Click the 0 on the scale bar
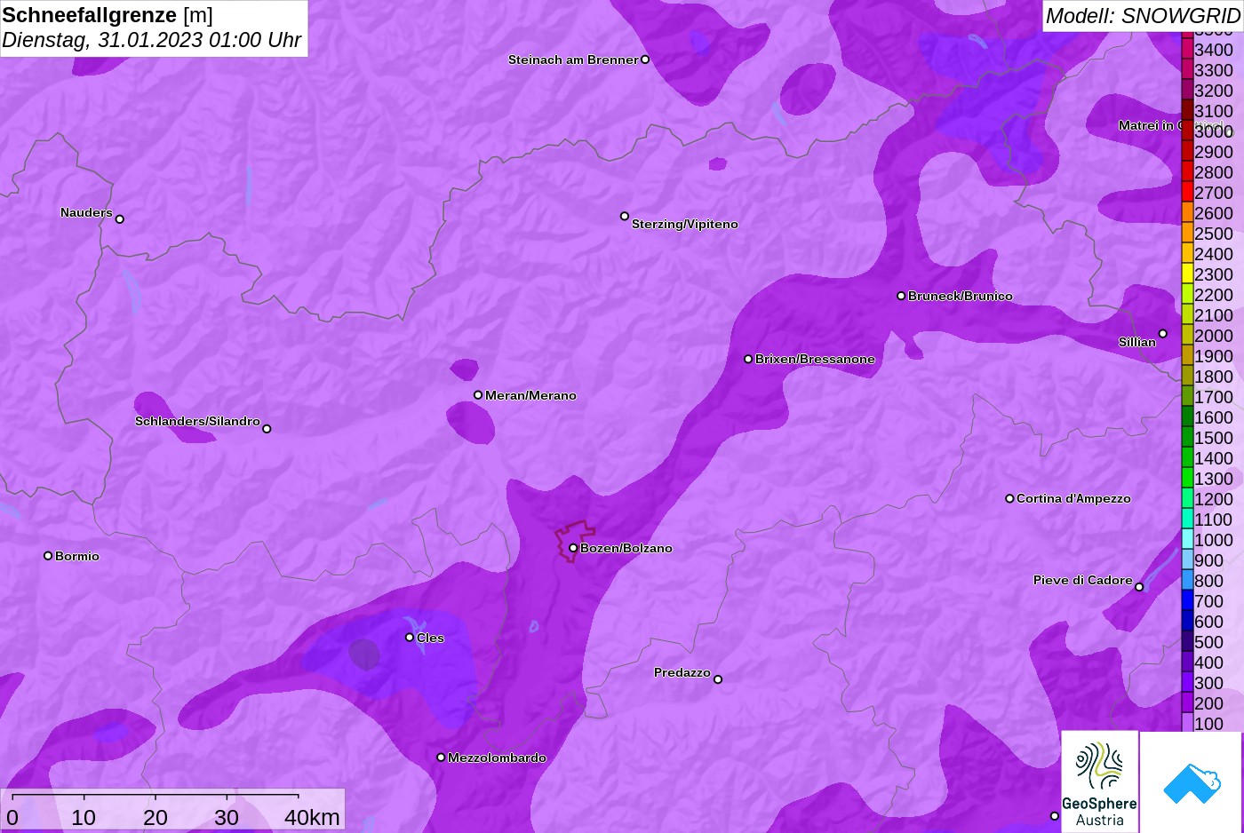 12,817
